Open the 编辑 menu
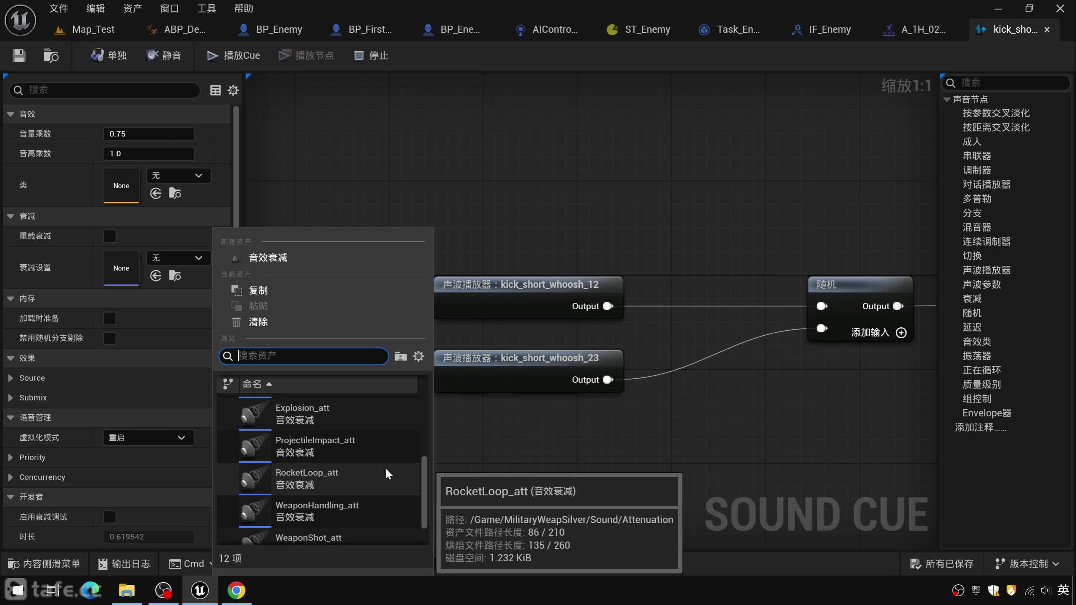The image size is (1076, 605). 95,8
